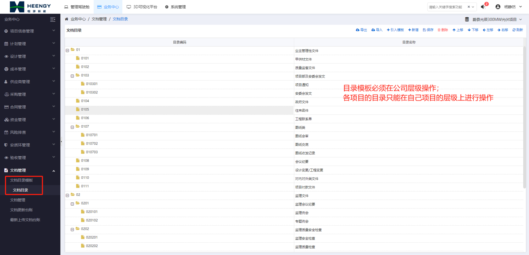The height and width of the screenshot is (255, 529).
Task: Open the search box dropdown arrow
Action: [473, 7]
